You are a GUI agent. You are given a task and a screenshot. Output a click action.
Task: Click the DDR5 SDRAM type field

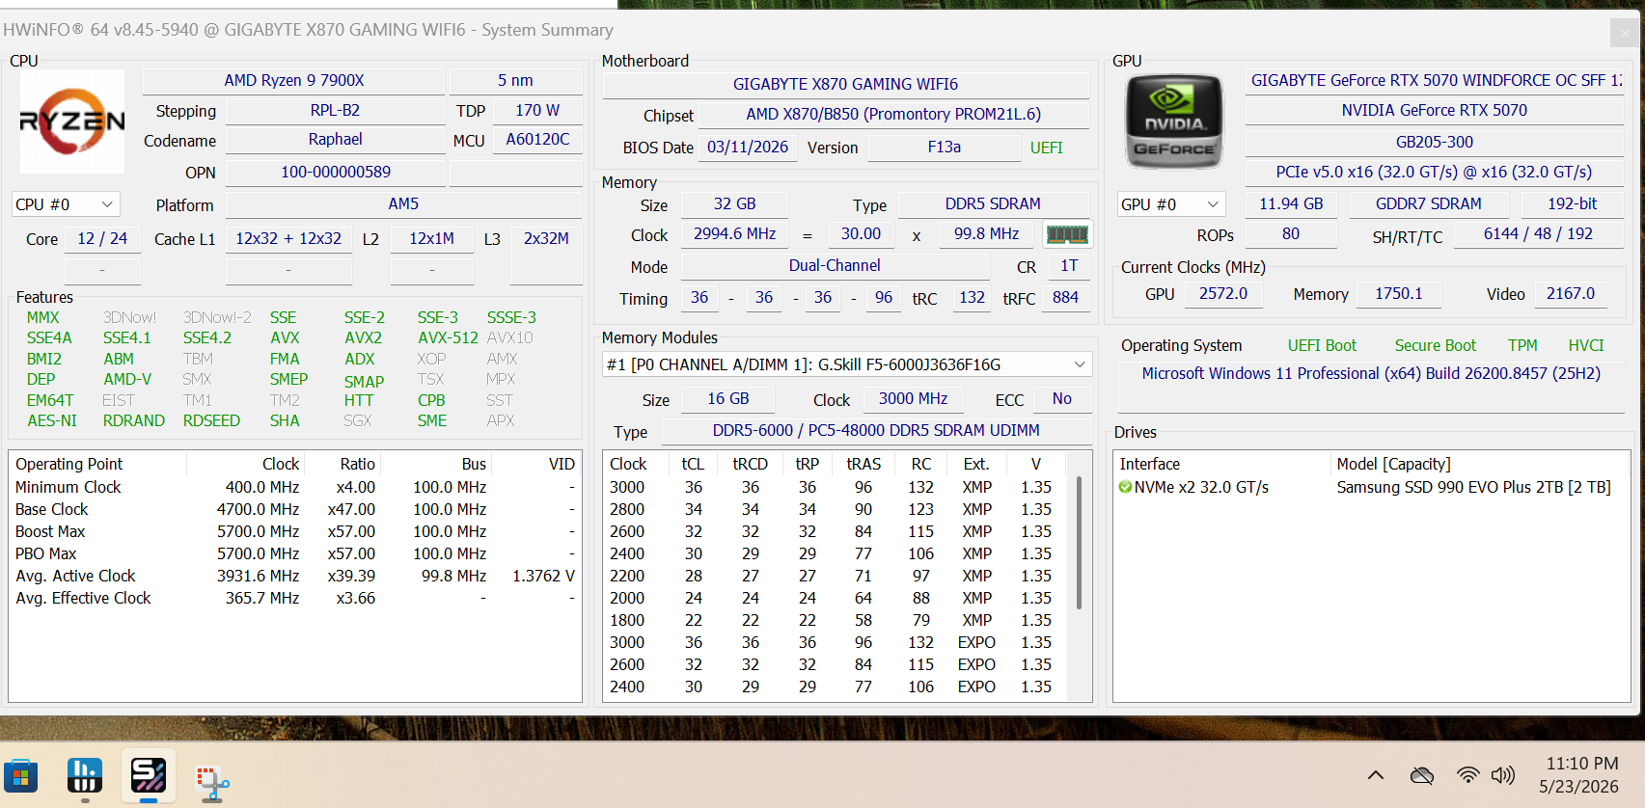coord(993,204)
